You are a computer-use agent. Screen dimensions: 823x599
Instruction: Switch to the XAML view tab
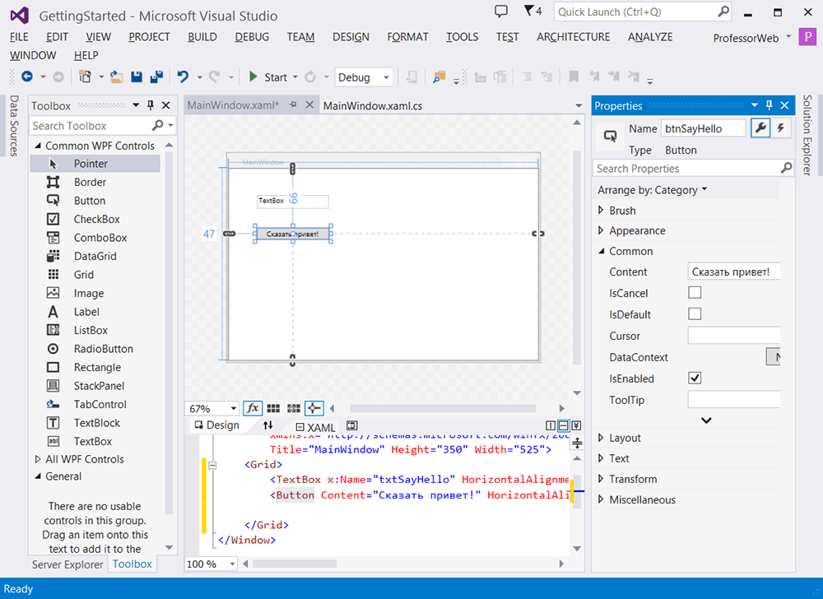point(315,427)
